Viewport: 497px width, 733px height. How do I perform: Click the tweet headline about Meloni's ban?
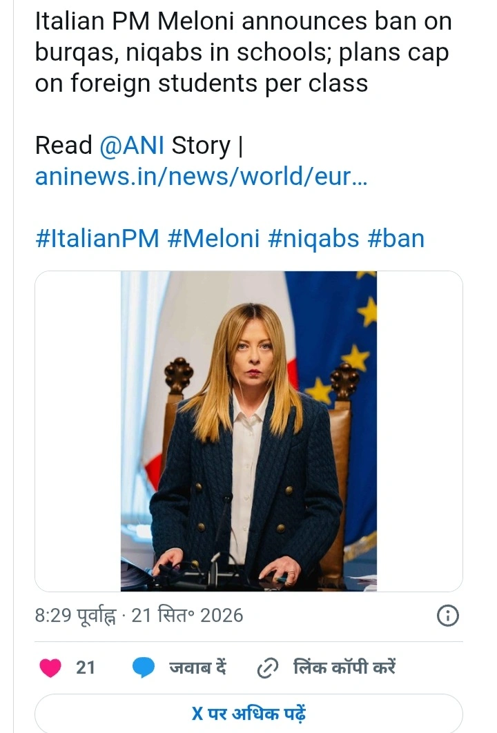(243, 52)
